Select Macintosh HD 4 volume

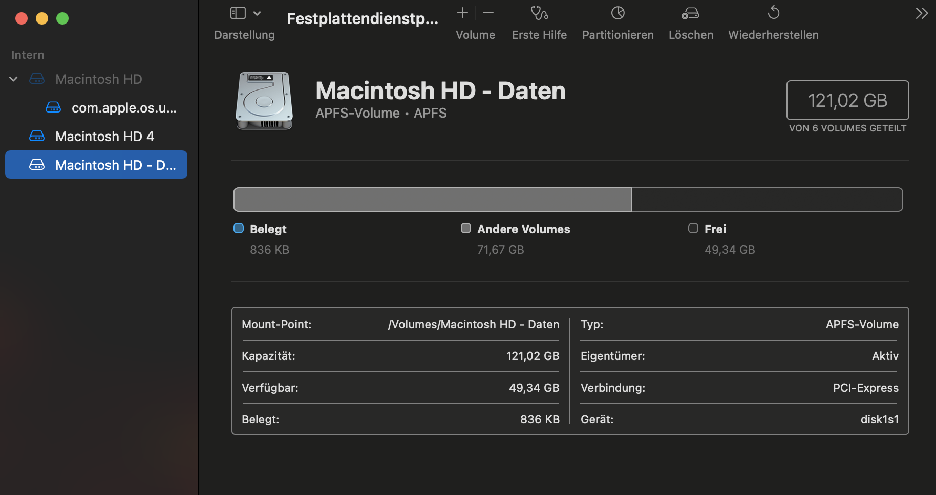tap(104, 137)
